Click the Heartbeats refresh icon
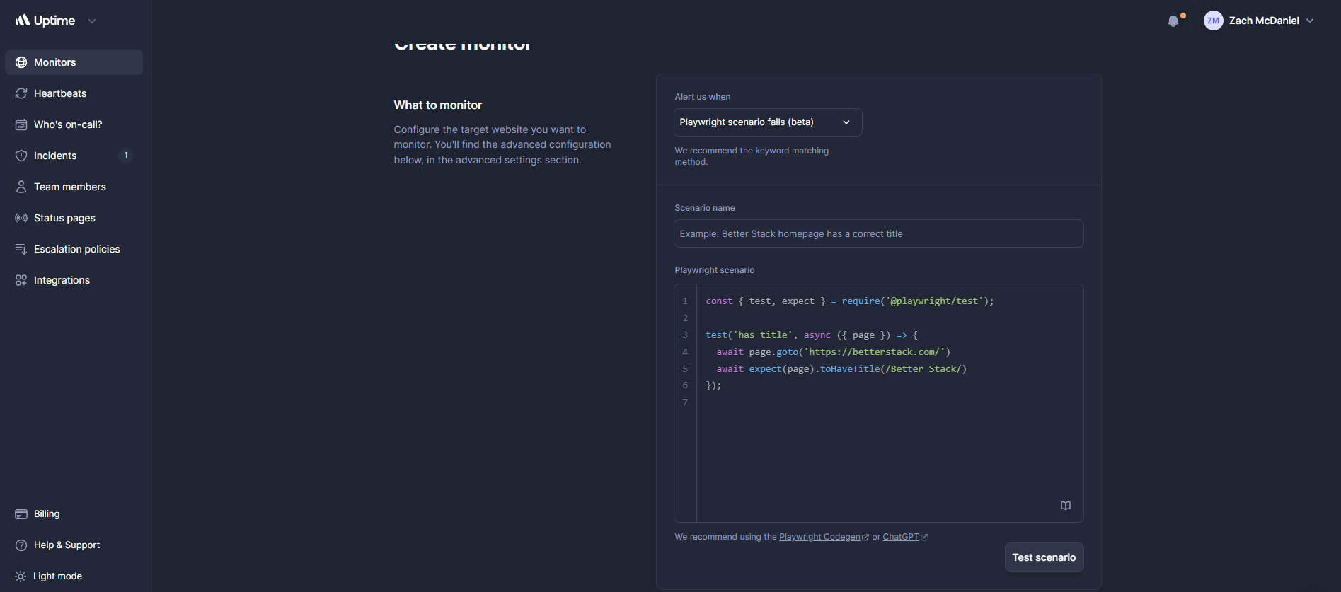This screenshot has width=1341, height=592. point(21,93)
